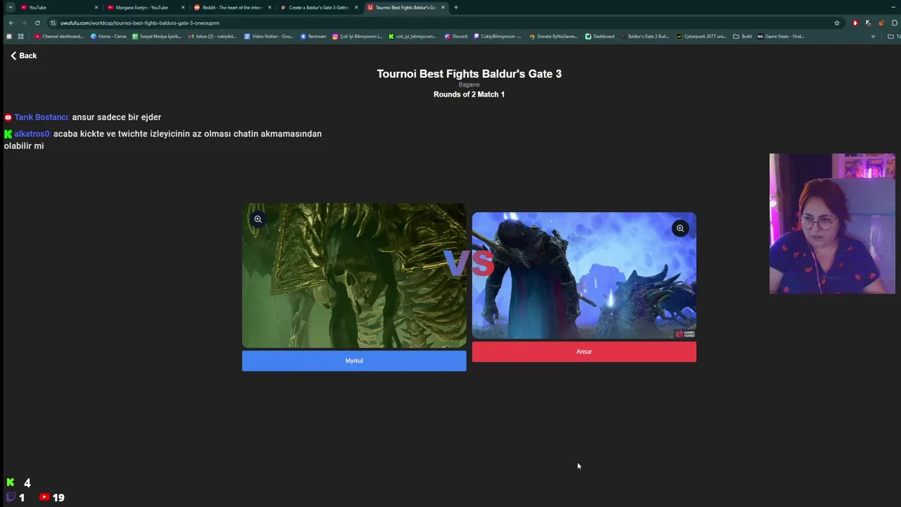Open Discord bookmark
The image size is (901, 507).
point(456,37)
